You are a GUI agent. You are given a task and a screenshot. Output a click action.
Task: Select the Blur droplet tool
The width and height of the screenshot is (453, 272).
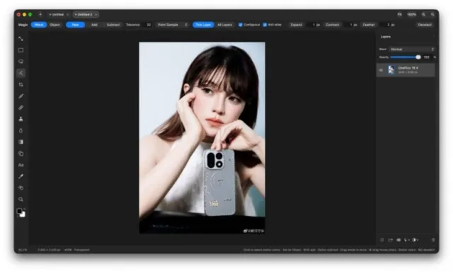21,130
